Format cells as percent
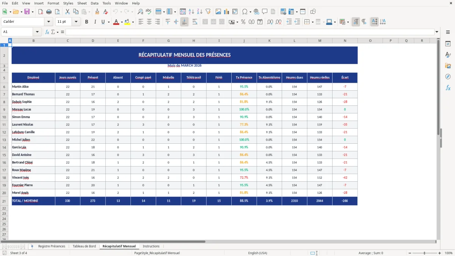455x256 pixels. click(x=243, y=22)
